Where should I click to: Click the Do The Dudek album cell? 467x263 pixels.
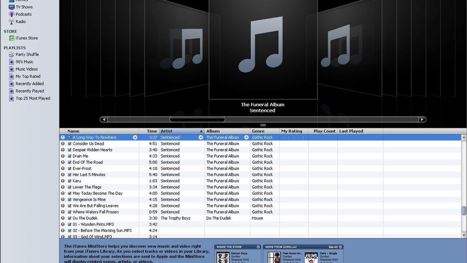[x=219, y=218]
